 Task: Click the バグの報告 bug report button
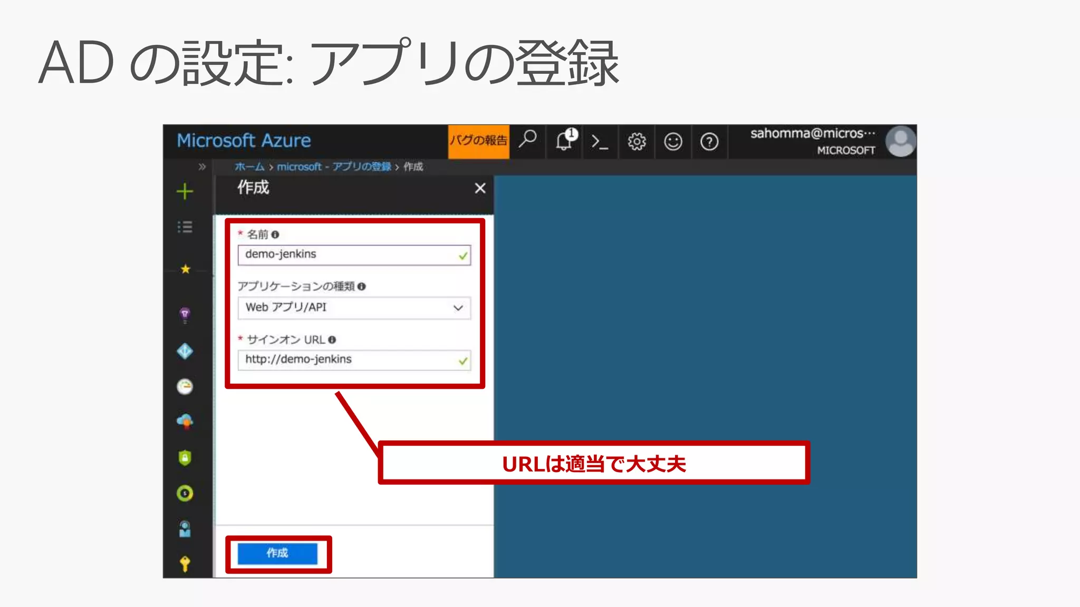point(478,141)
